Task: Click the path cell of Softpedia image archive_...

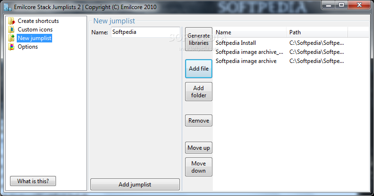Action: (x=317, y=52)
